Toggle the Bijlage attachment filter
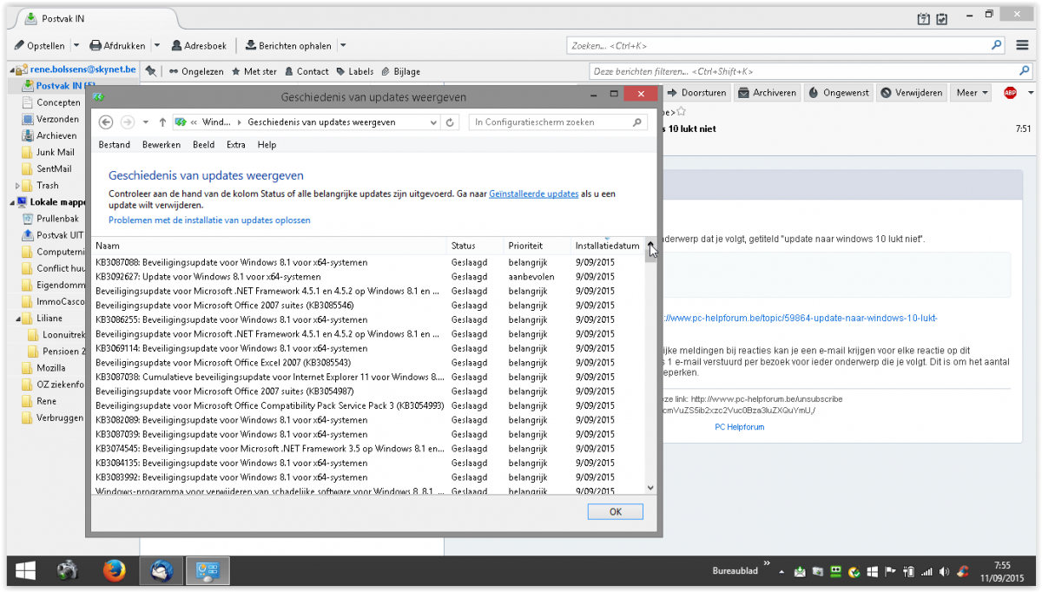1042x592 pixels. [x=400, y=71]
